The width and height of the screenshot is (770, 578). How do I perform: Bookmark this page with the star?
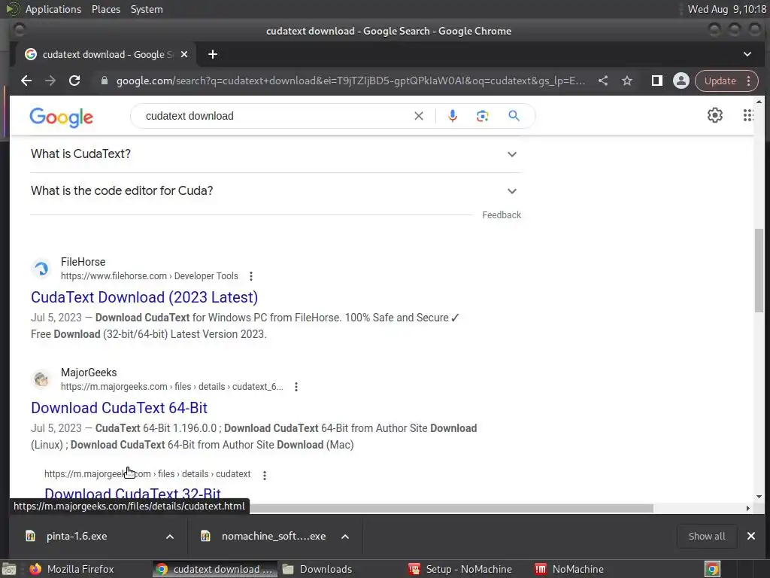coord(627,81)
